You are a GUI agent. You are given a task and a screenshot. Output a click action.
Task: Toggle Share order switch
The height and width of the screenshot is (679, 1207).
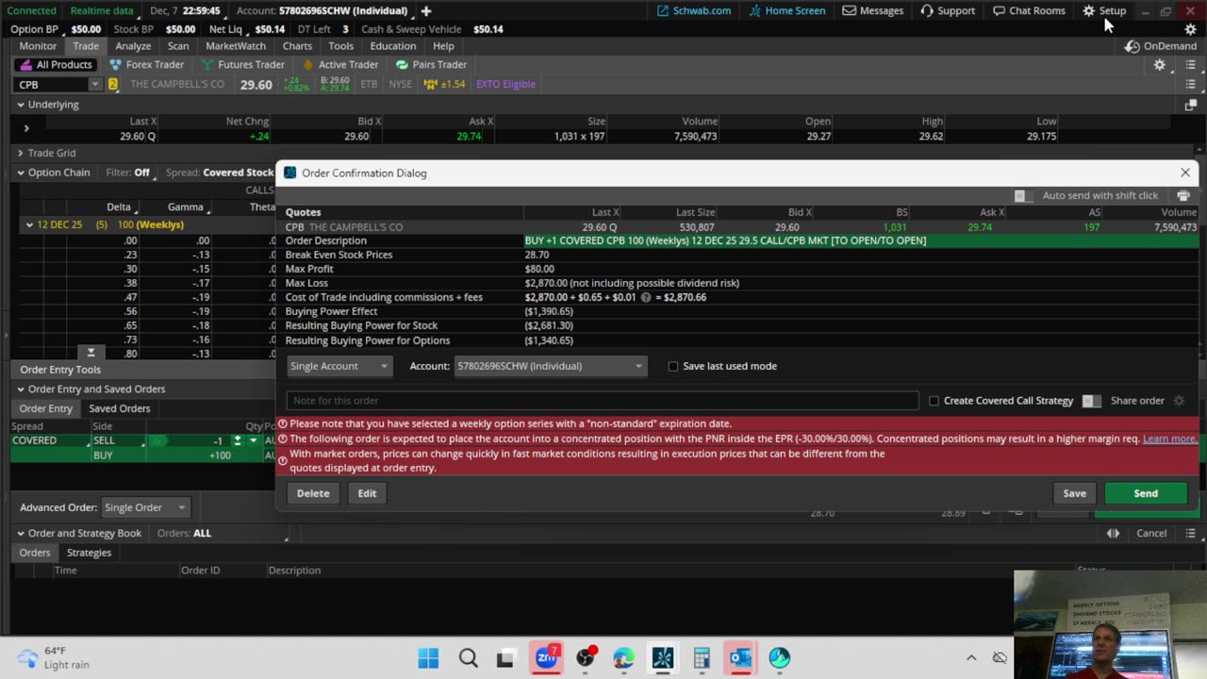(x=1091, y=401)
